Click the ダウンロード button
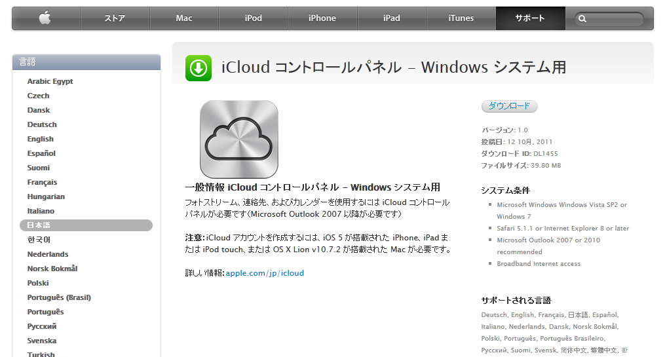The height and width of the screenshot is (357, 665). pyautogui.click(x=509, y=106)
